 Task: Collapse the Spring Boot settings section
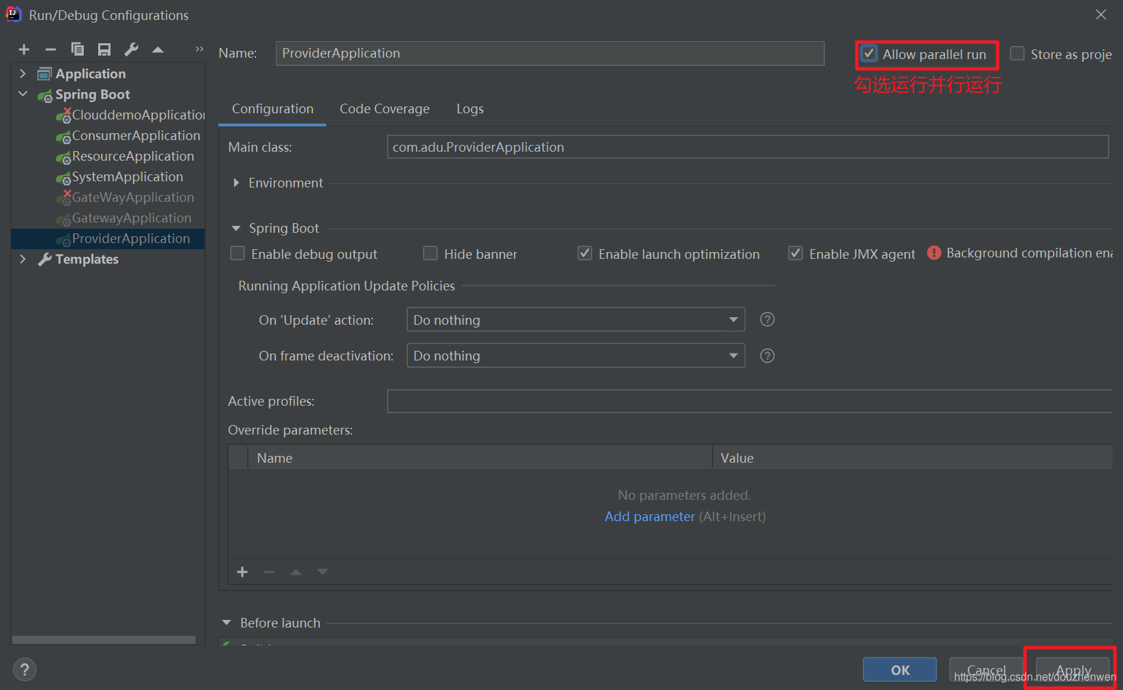[236, 228]
